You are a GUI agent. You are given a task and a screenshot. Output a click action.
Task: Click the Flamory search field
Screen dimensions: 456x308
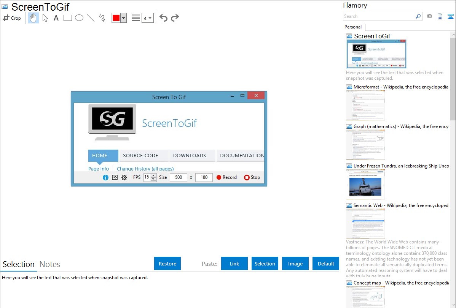tap(379, 16)
